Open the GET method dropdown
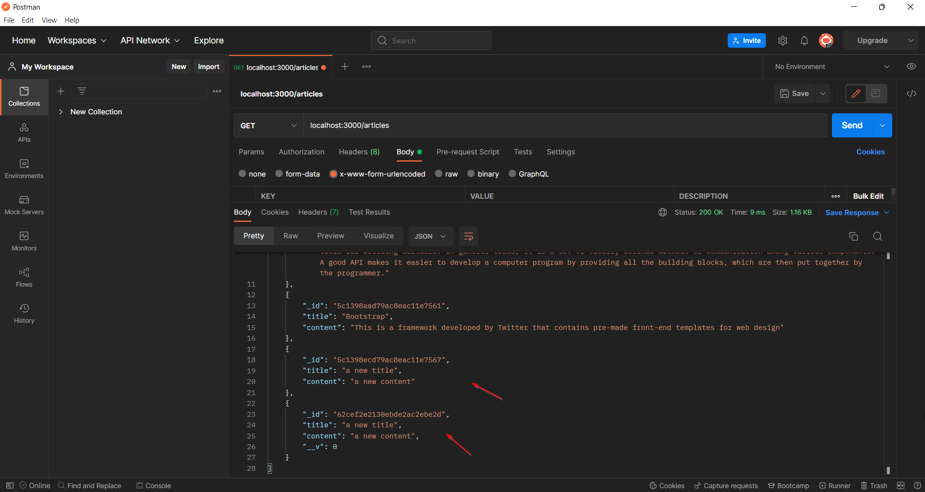This screenshot has height=492, width=925. coord(268,125)
